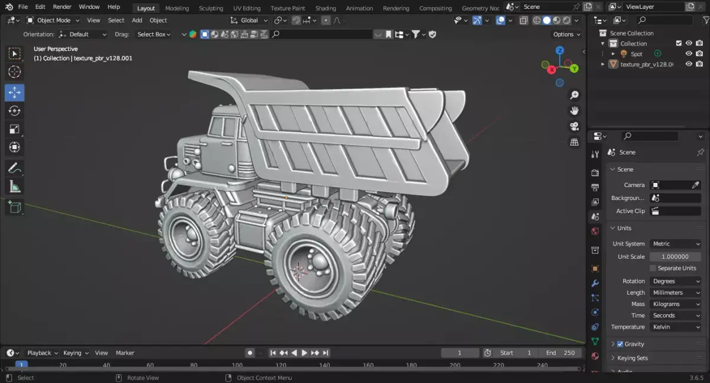Select the Transform tool
710x383 pixels.
[x=14, y=147]
